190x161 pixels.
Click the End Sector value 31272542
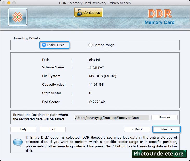point(97,102)
